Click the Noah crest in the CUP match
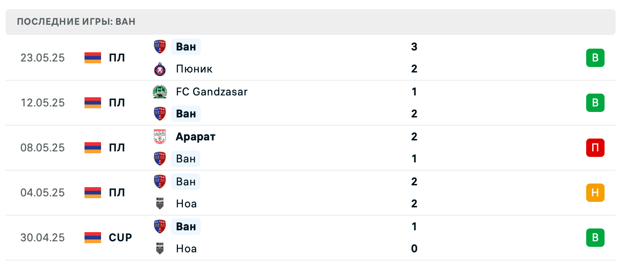 [x=159, y=249]
